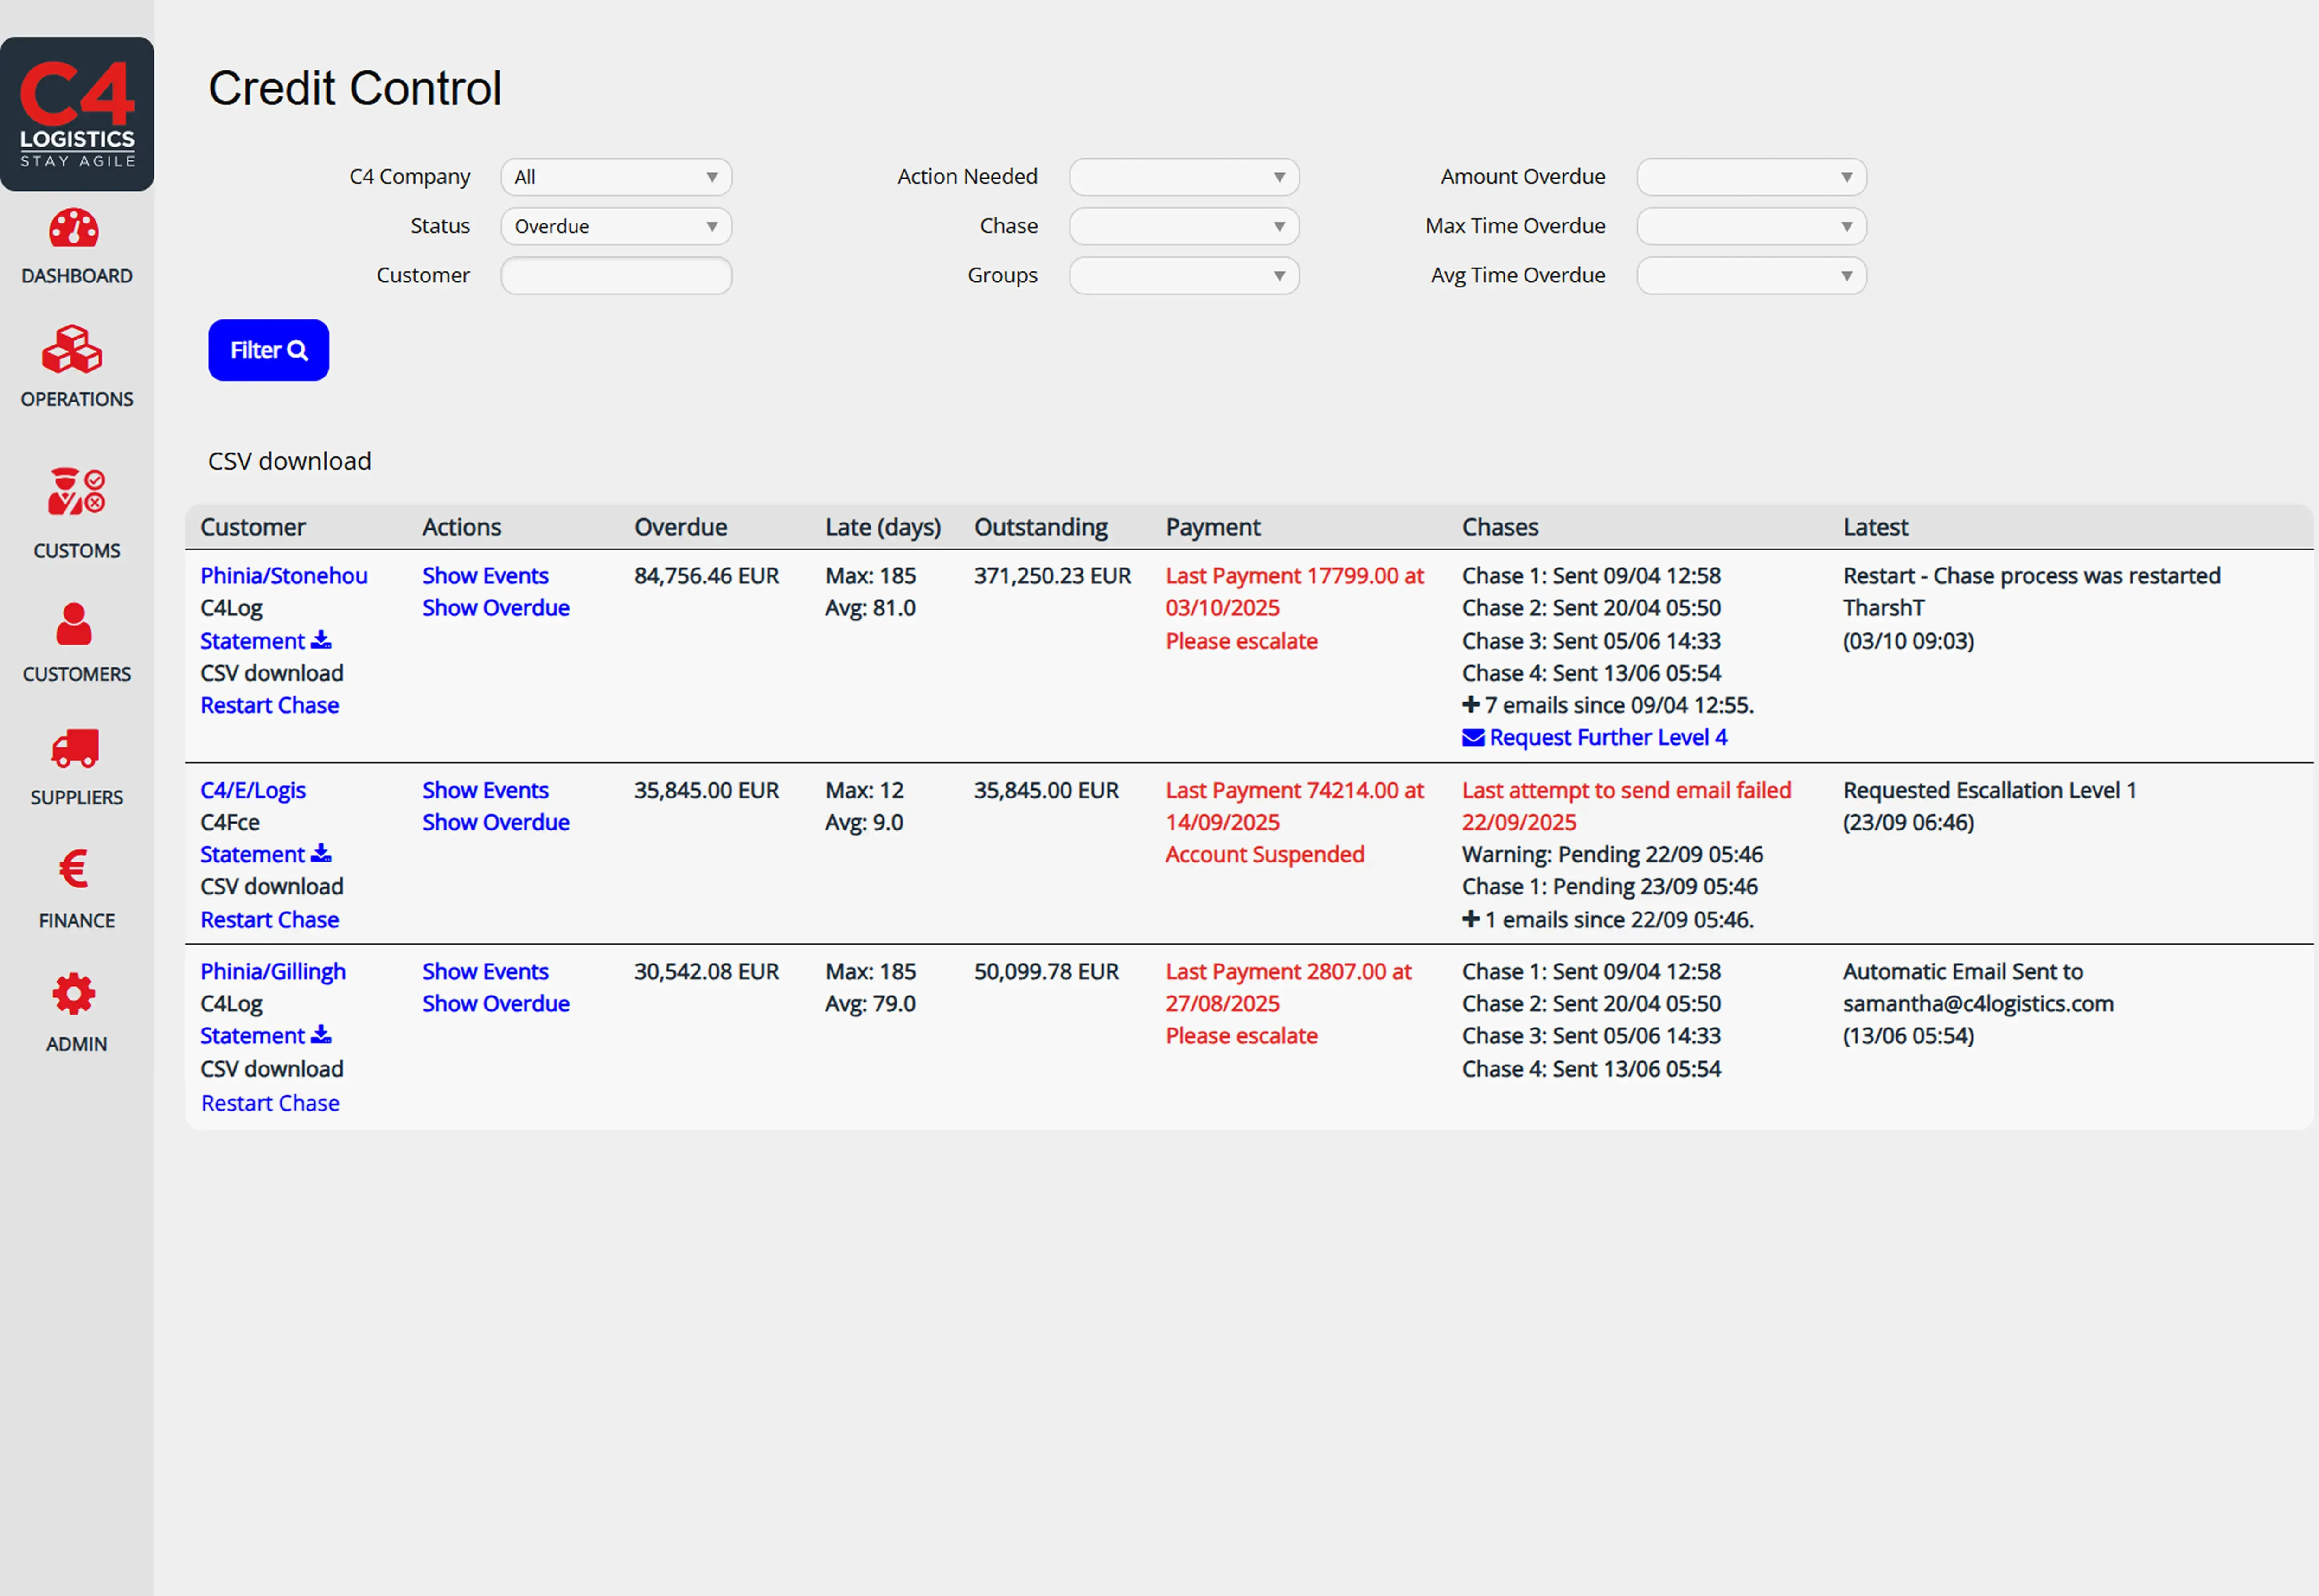This screenshot has width=2319, height=1596.
Task: Click Restart Chase for Phinia/Stonehou
Action: 270,705
